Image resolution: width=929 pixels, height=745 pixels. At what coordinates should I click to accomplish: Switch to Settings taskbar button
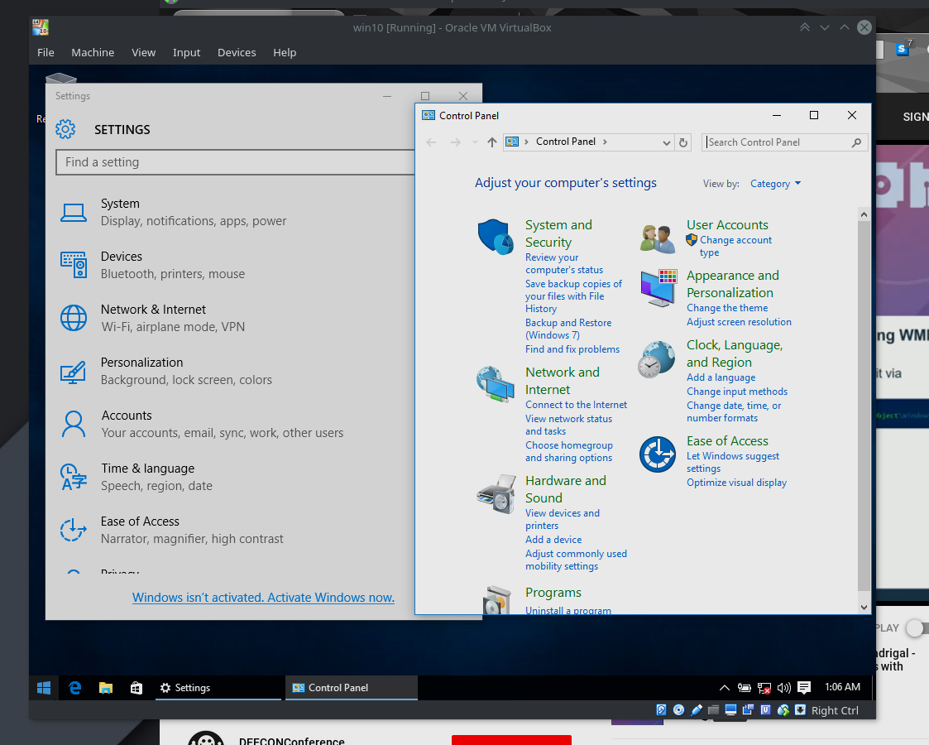tap(218, 688)
